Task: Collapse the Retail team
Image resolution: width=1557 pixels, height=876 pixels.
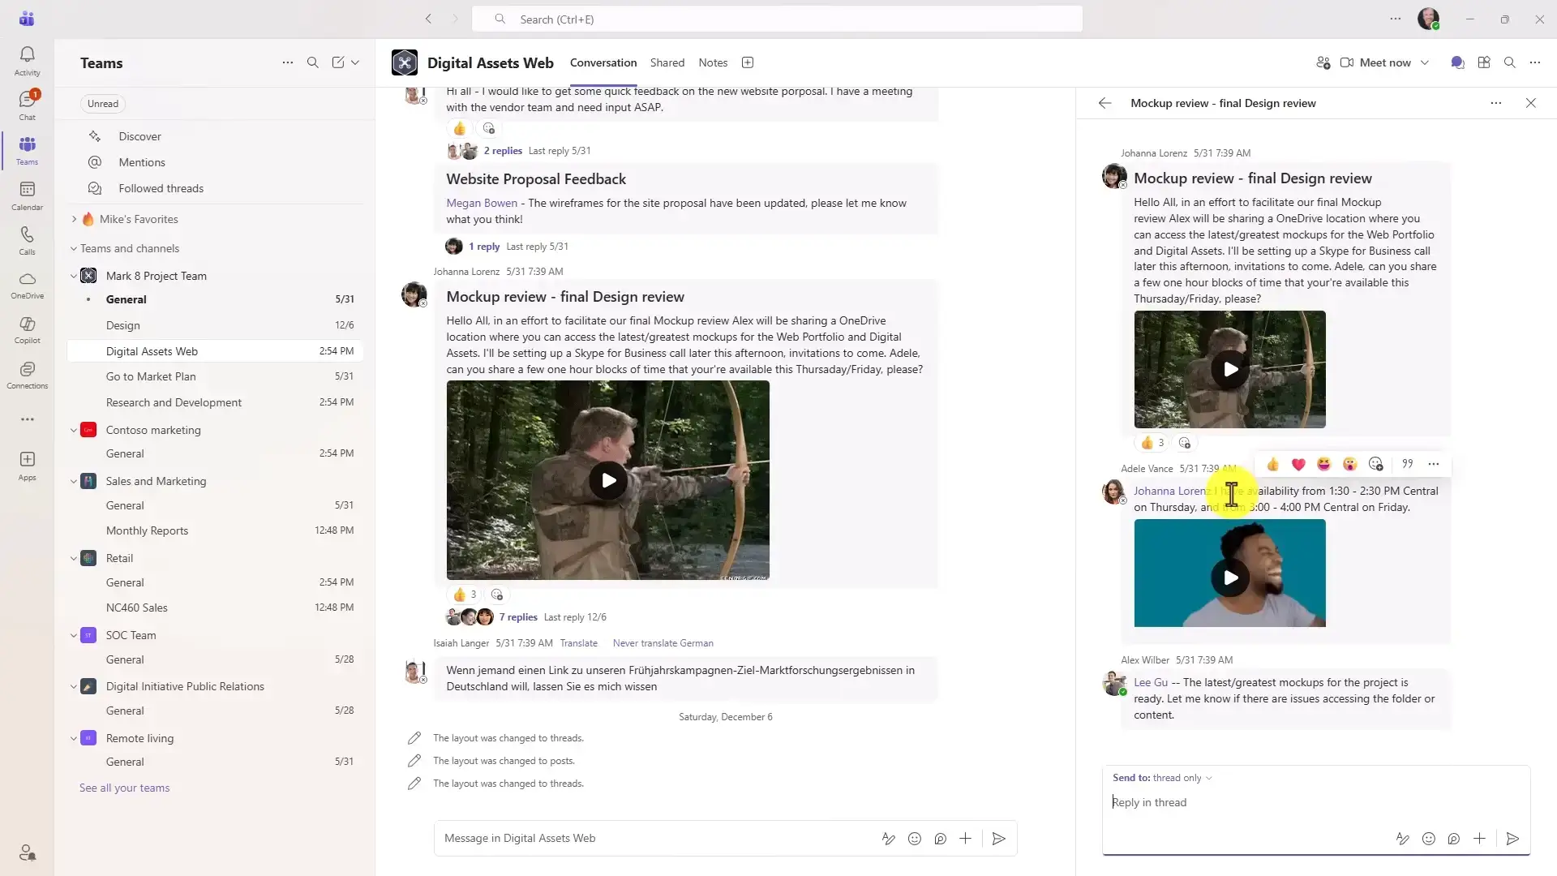Action: pos(74,558)
